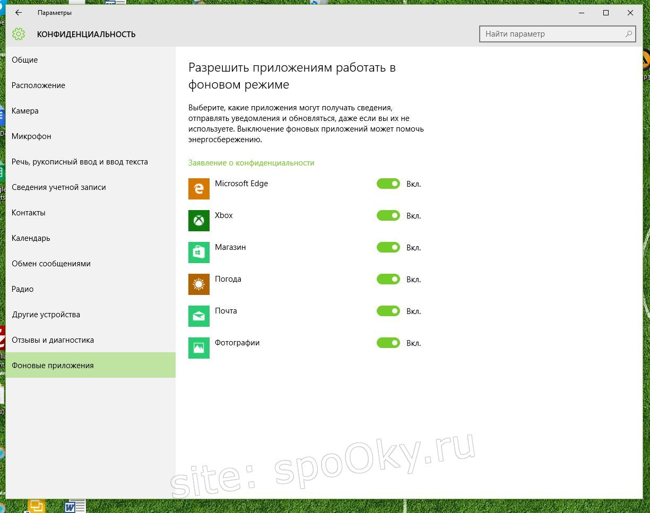This screenshot has height=513, width=650.
Task: Select Фоновые приложения sidebar item
Action: [91, 366]
